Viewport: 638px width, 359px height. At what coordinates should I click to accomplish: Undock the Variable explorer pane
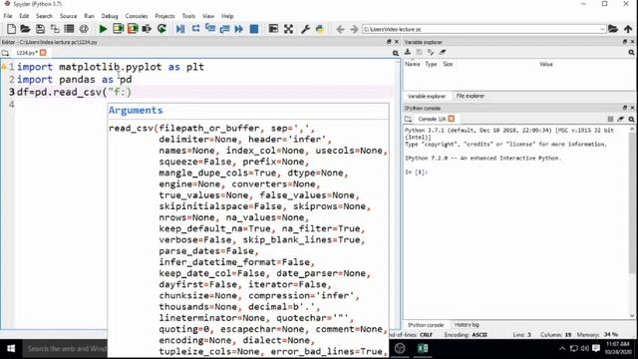coord(625,42)
